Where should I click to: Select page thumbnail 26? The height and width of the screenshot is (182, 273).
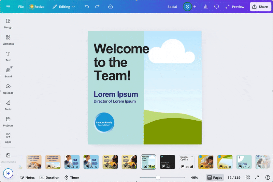[x=34, y=162]
